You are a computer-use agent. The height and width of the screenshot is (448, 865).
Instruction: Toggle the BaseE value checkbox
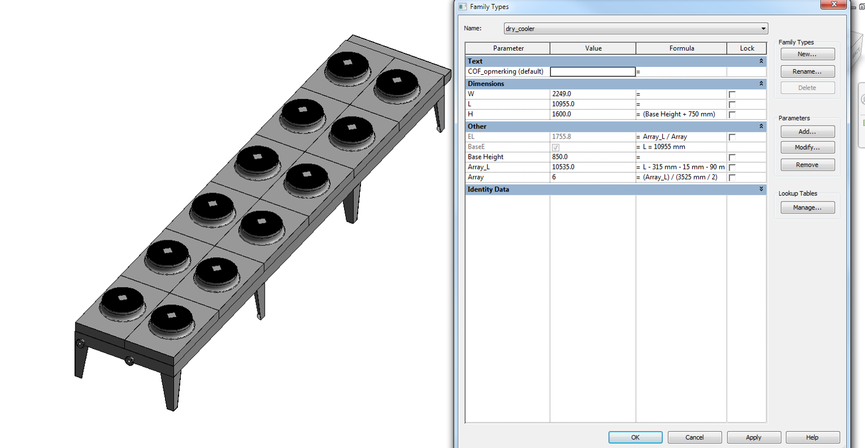pos(556,147)
